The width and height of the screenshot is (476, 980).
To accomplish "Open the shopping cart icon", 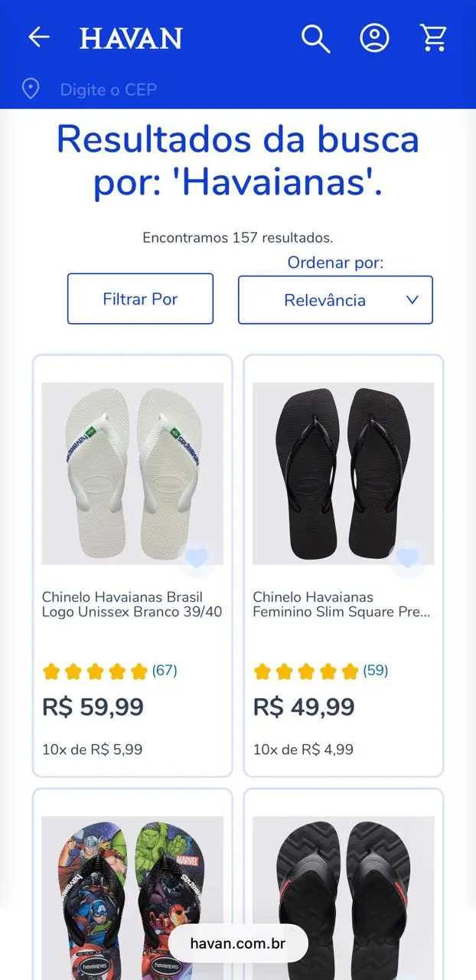I will (x=433, y=38).
